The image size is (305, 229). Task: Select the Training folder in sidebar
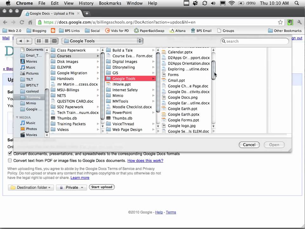29,97
